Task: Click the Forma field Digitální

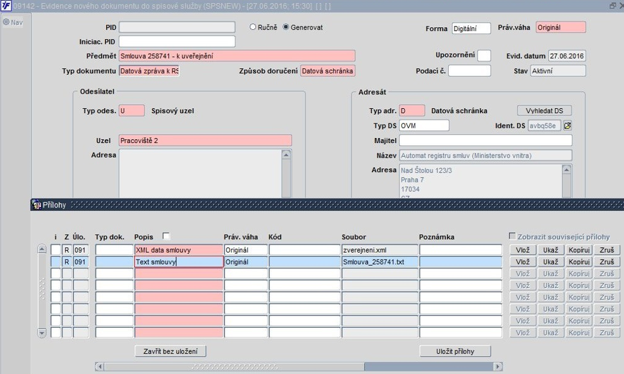Action: pyautogui.click(x=471, y=28)
